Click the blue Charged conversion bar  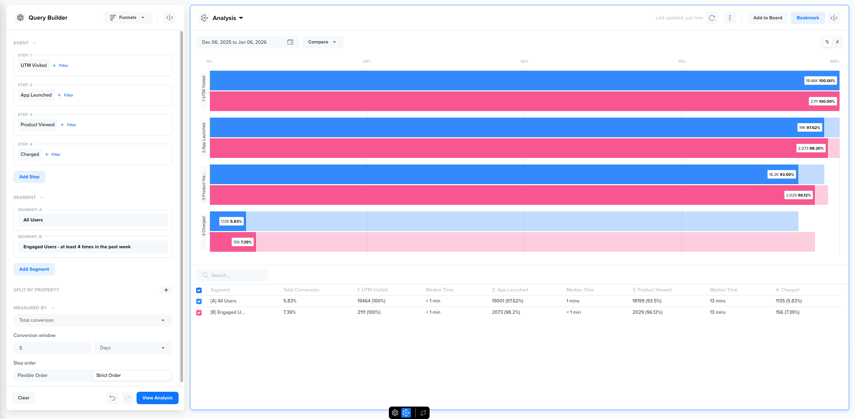(214, 221)
